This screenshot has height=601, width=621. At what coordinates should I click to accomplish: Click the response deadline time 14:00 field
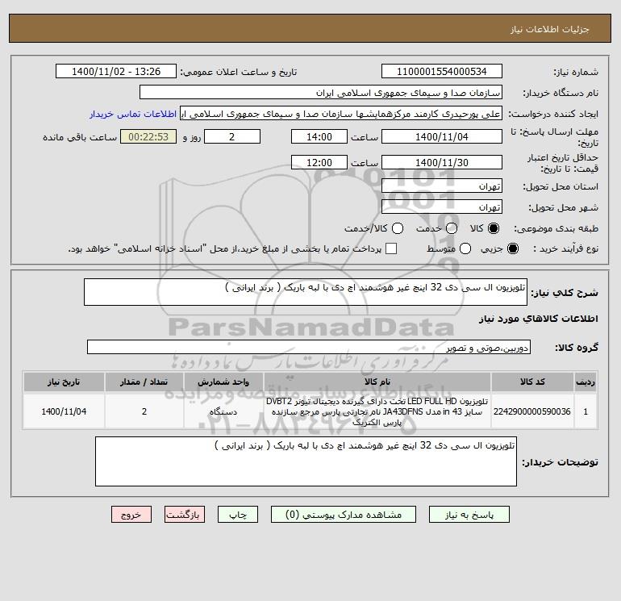point(319,136)
